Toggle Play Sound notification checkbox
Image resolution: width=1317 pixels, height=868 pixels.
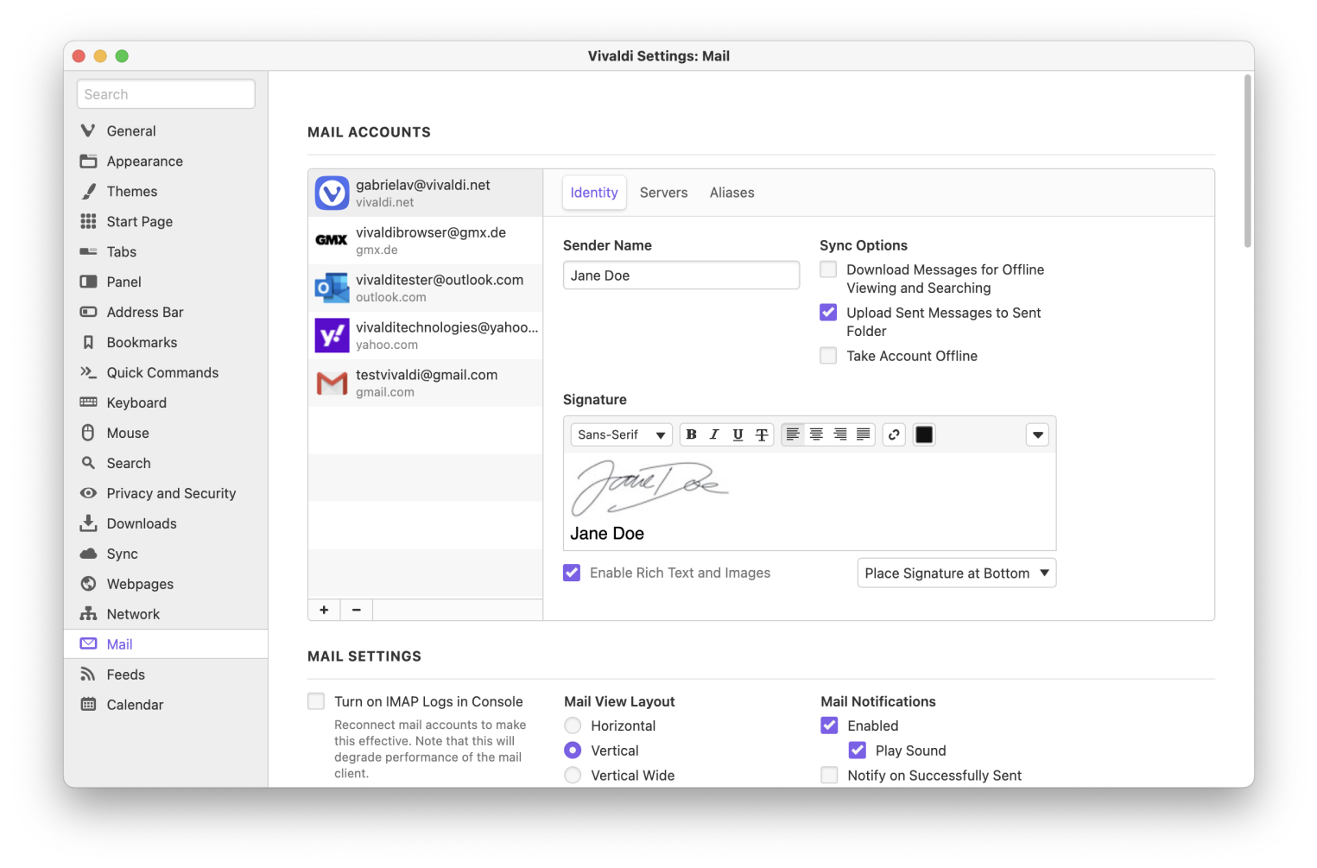coord(858,751)
